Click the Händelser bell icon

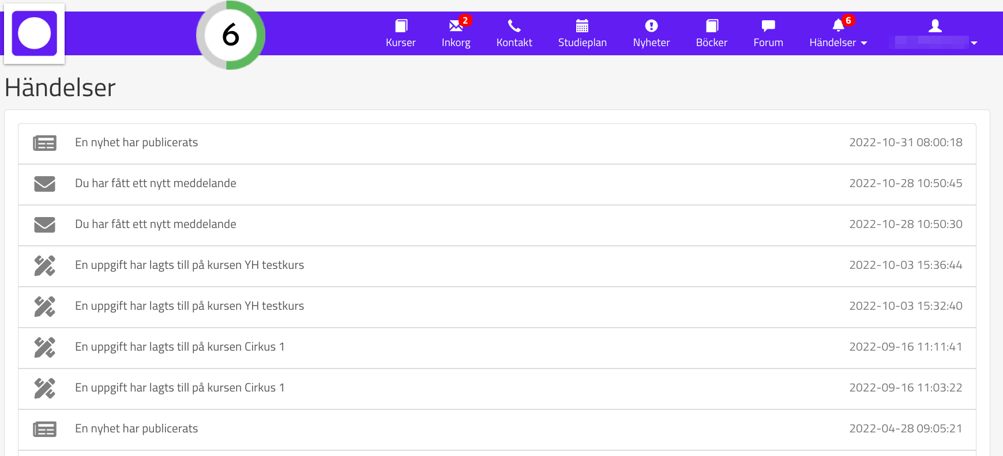coord(838,25)
